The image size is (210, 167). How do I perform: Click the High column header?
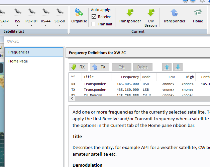[x=186, y=77]
